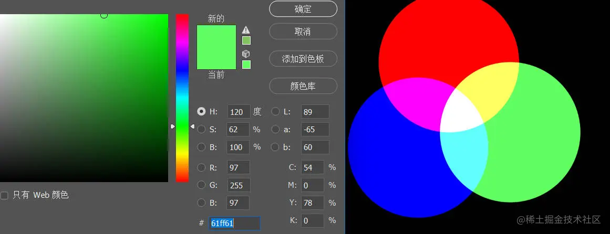Select the B brightness radio button
This screenshot has height=234, width=610.
201,147
